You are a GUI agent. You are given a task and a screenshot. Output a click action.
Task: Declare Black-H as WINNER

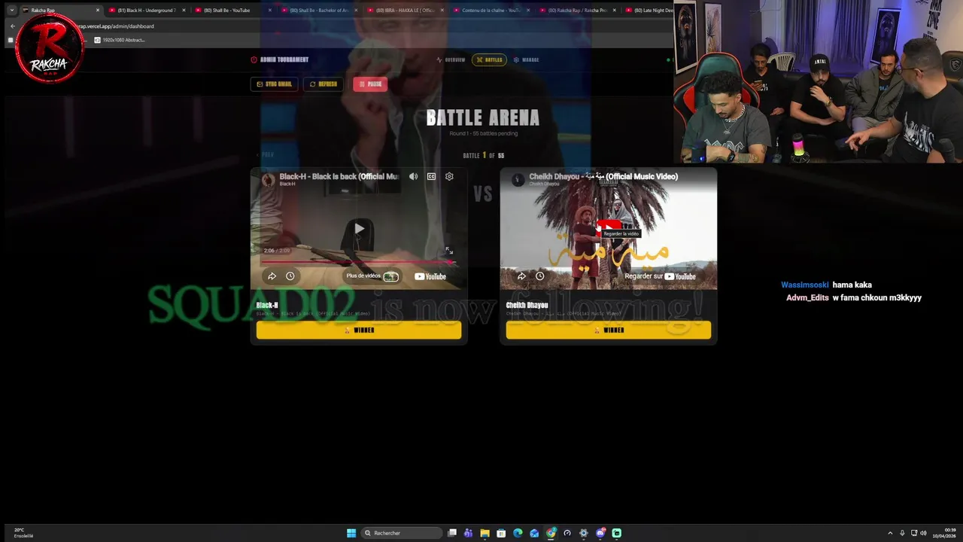click(x=359, y=330)
